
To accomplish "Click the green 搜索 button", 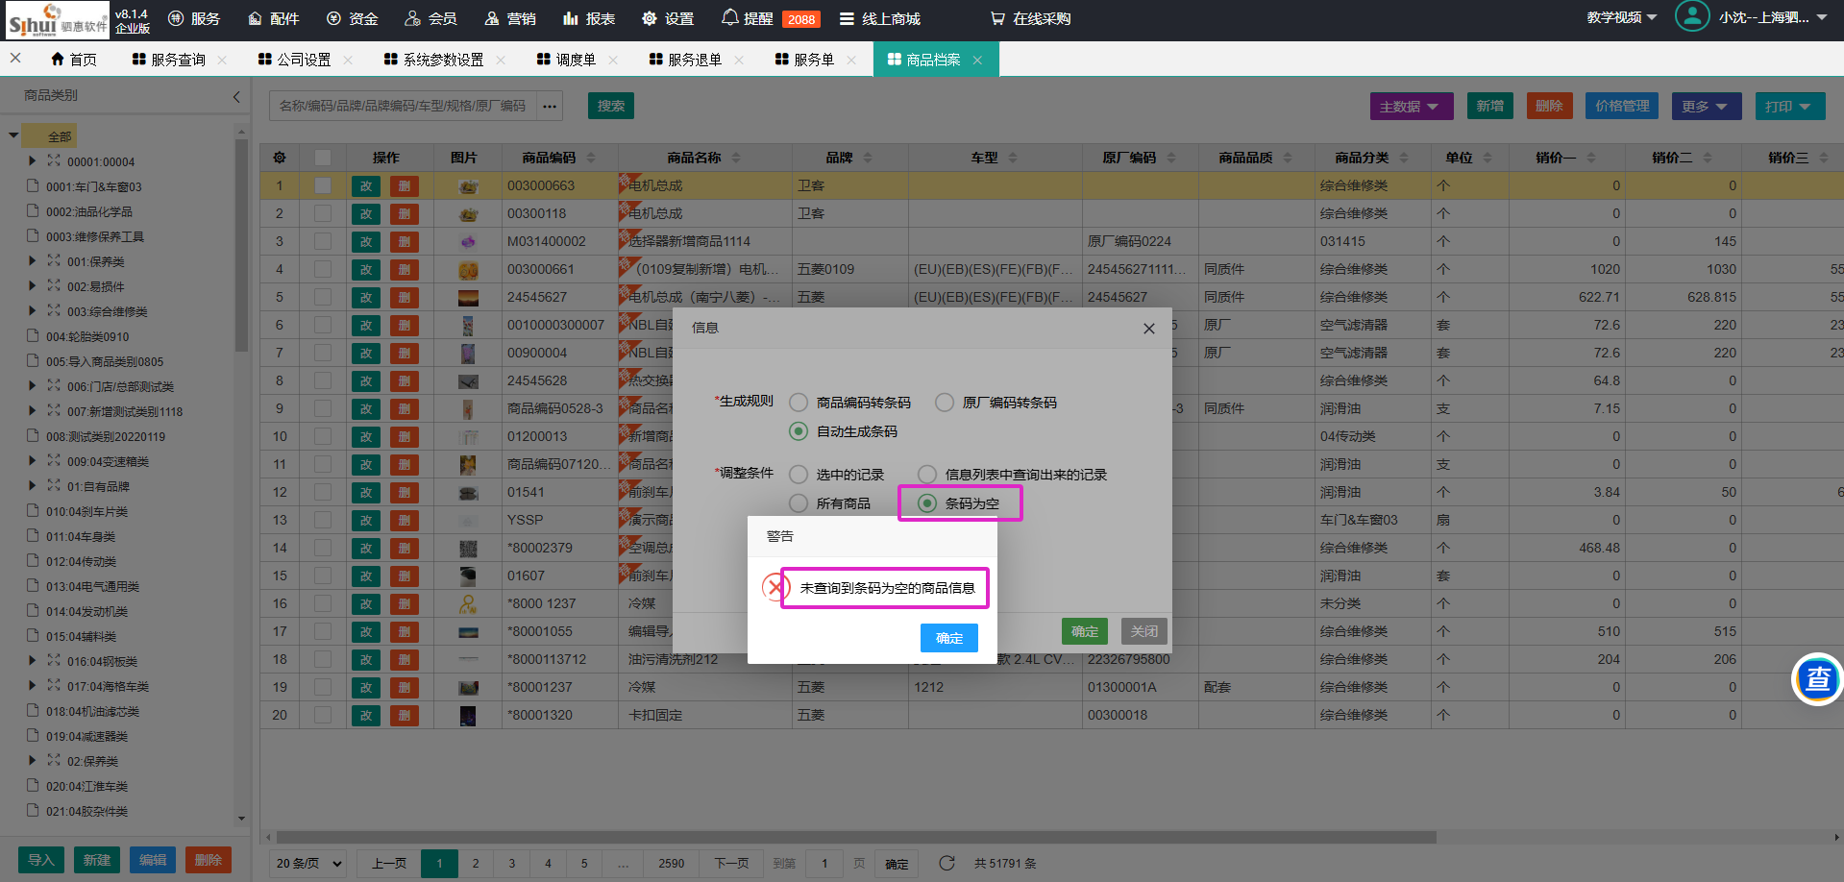I will click(610, 106).
